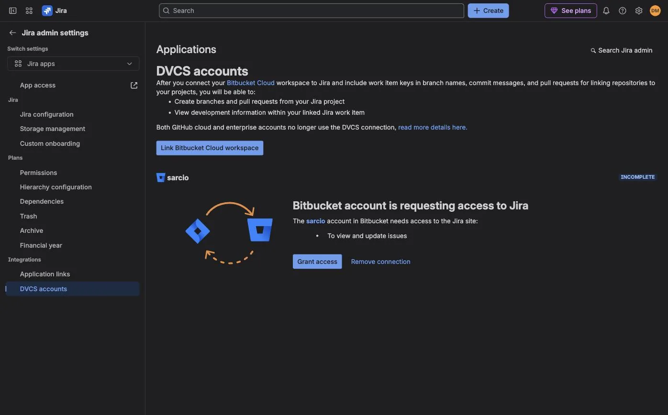Expand the Jira apps switch settings dropdown
Screen dimensions: 668x415
[73, 64]
